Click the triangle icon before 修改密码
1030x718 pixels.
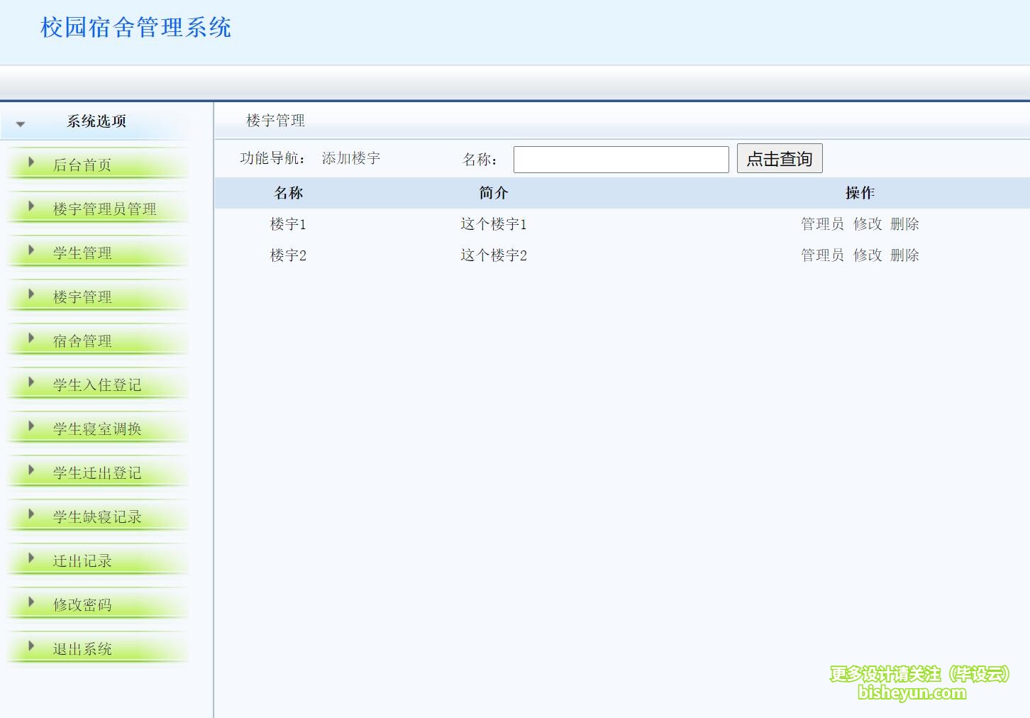31,602
